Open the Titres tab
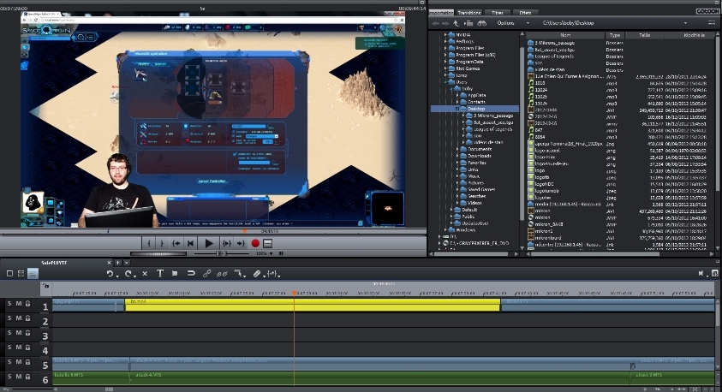The image size is (722, 392). pyautogui.click(x=498, y=13)
